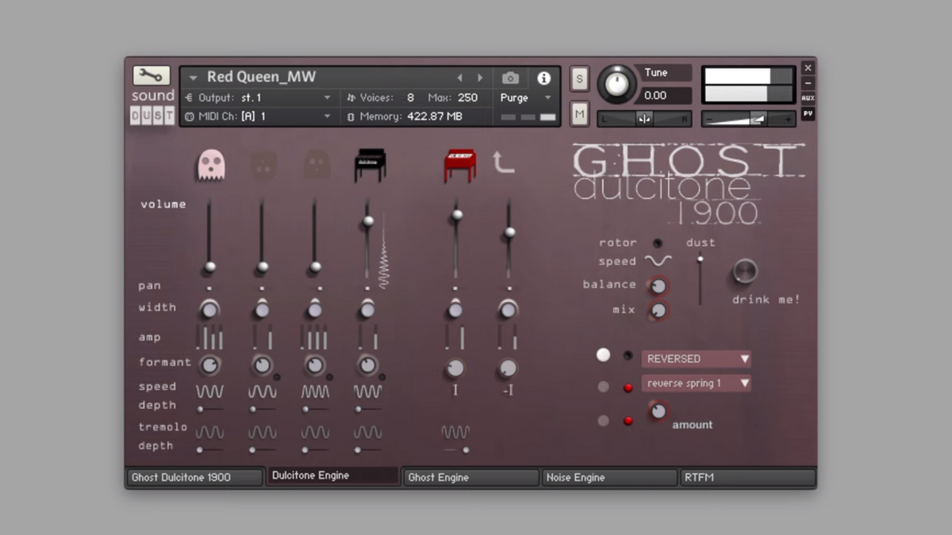Screen dimensions: 952x535
Task: Click the return arrow icon
Action: 503,163
